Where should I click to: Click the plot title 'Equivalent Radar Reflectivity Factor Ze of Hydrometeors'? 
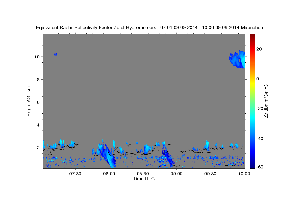click(96, 28)
